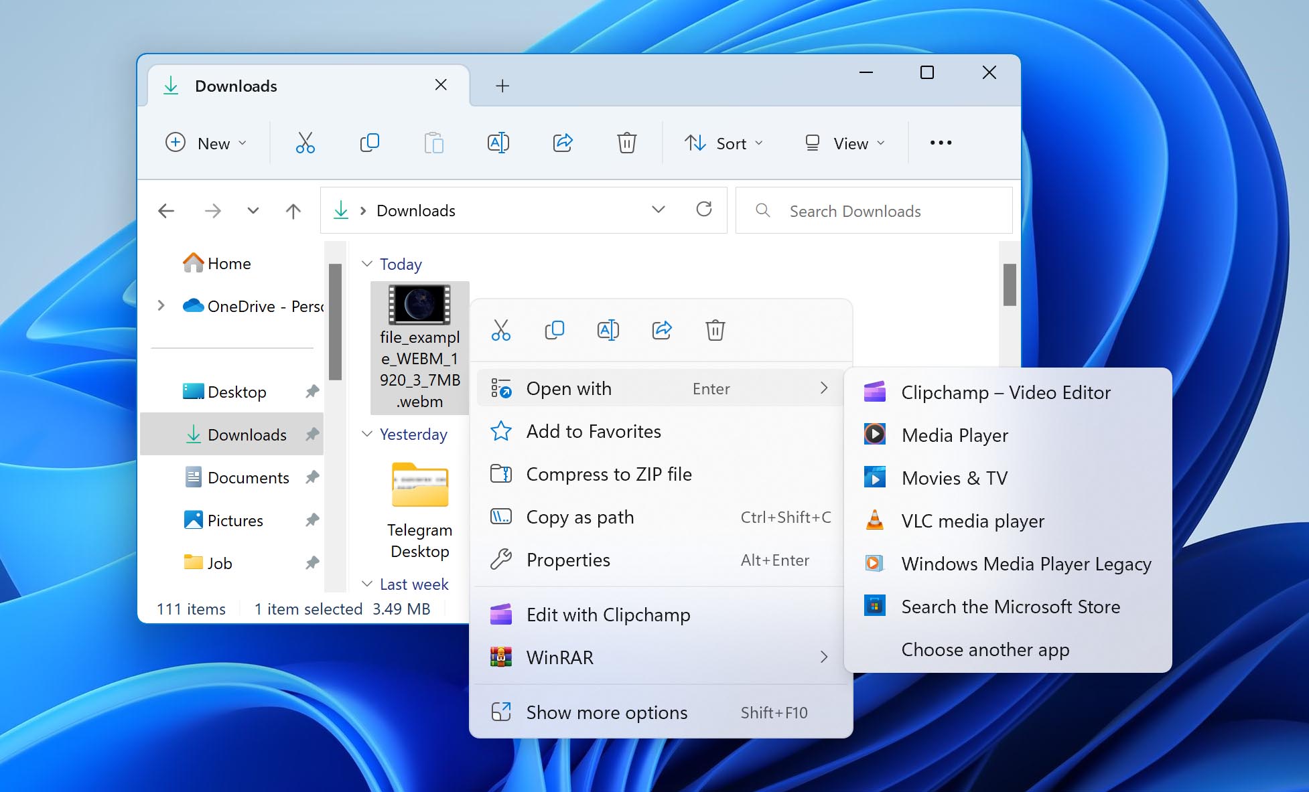
Task: Click the Delete icon in context menu
Action: (713, 329)
